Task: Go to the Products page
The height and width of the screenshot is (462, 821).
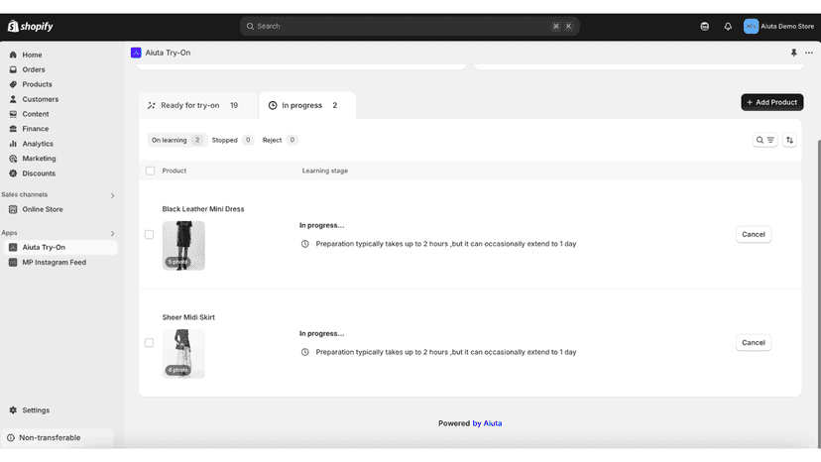Action: pos(37,84)
